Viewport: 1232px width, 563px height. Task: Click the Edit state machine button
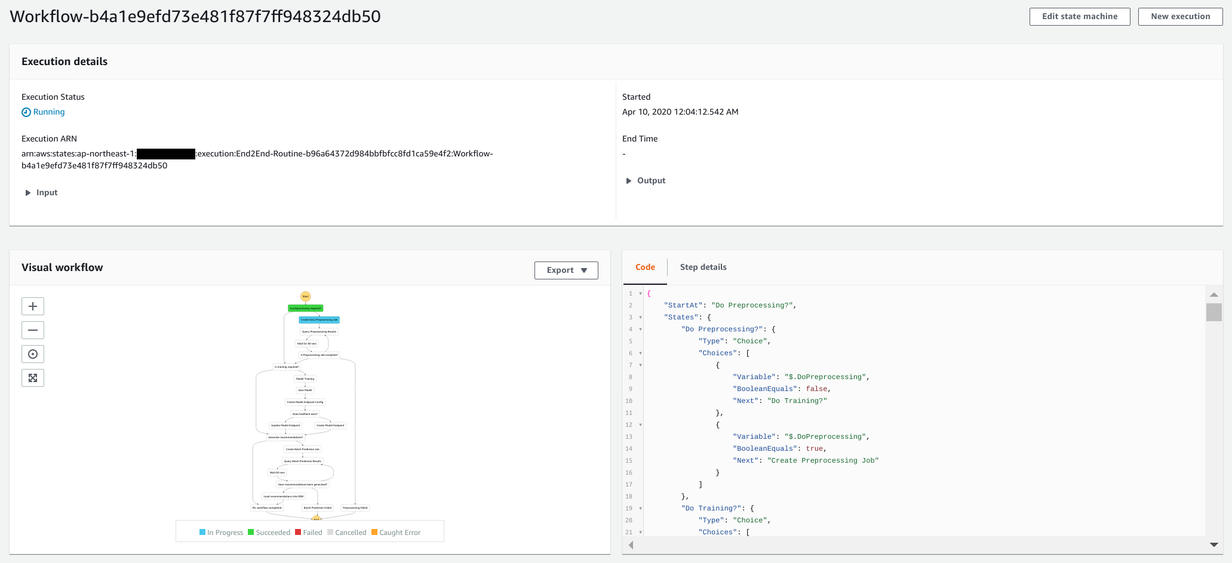[1079, 17]
